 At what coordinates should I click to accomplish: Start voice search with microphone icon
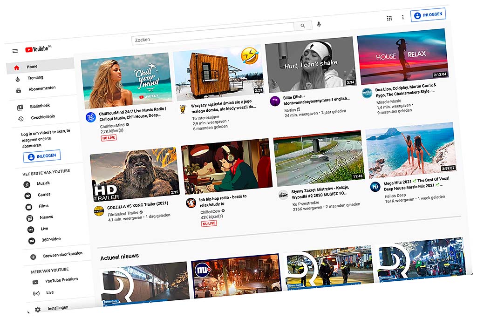click(319, 24)
